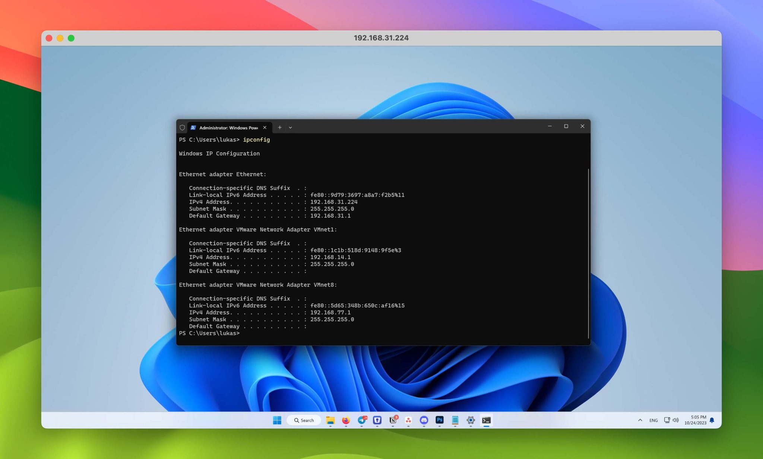
Task: Switch input language via the ENG indicator
Action: [x=653, y=420]
